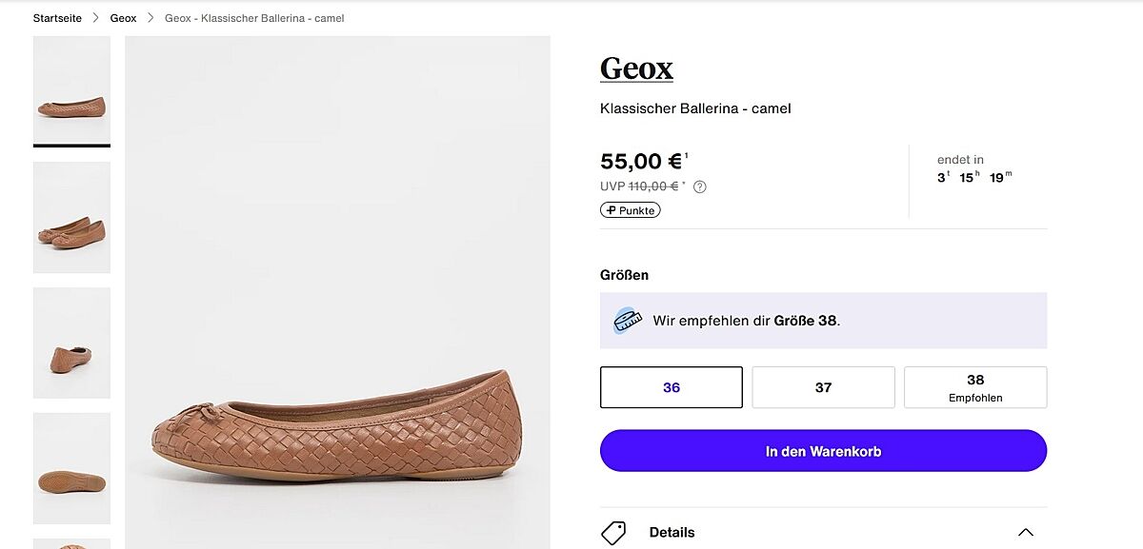View fourth thumbnail showing shoe sole
Image resolution: width=1143 pixels, height=549 pixels.
71,468
